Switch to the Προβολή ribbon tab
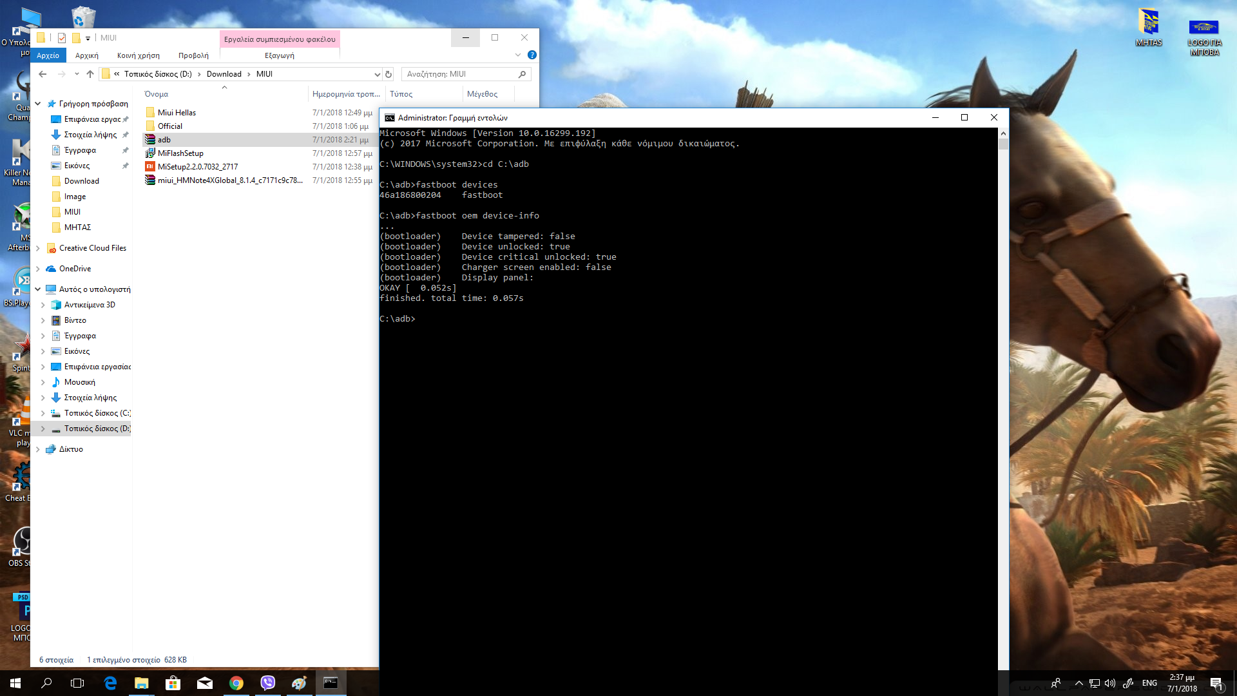Screen dimensions: 1237x696 pyautogui.click(x=193, y=55)
